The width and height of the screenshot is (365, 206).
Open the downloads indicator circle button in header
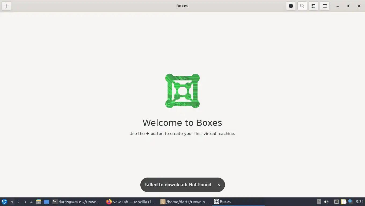click(291, 6)
